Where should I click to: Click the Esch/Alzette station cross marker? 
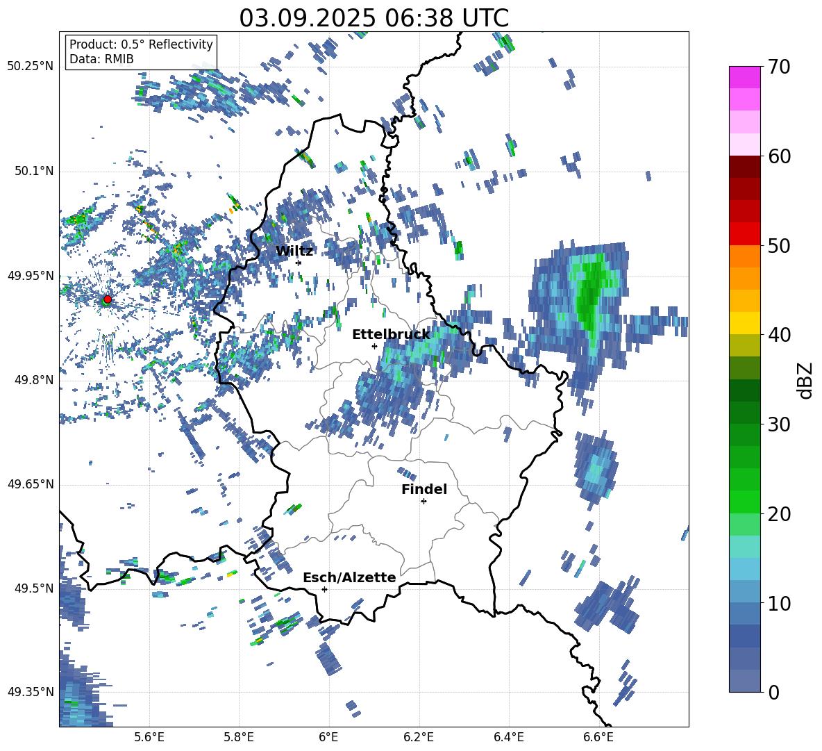click(x=324, y=589)
